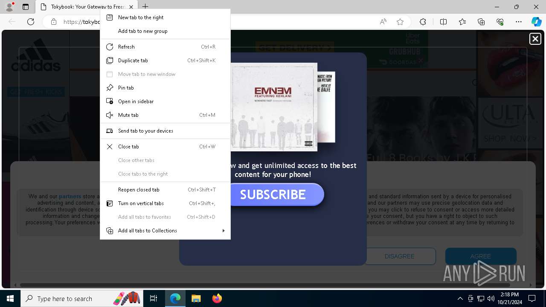Image resolution: width=546 pixels, height=307 pixels.
Task: Select New tab to the right
Action: point(165,17)
